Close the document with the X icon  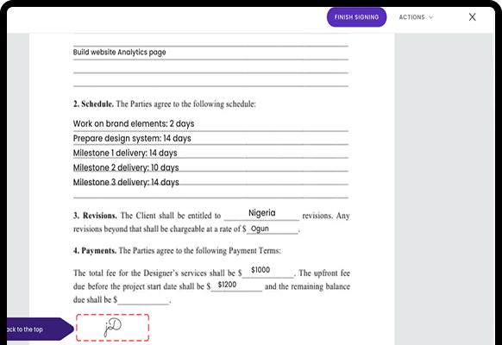472,17
